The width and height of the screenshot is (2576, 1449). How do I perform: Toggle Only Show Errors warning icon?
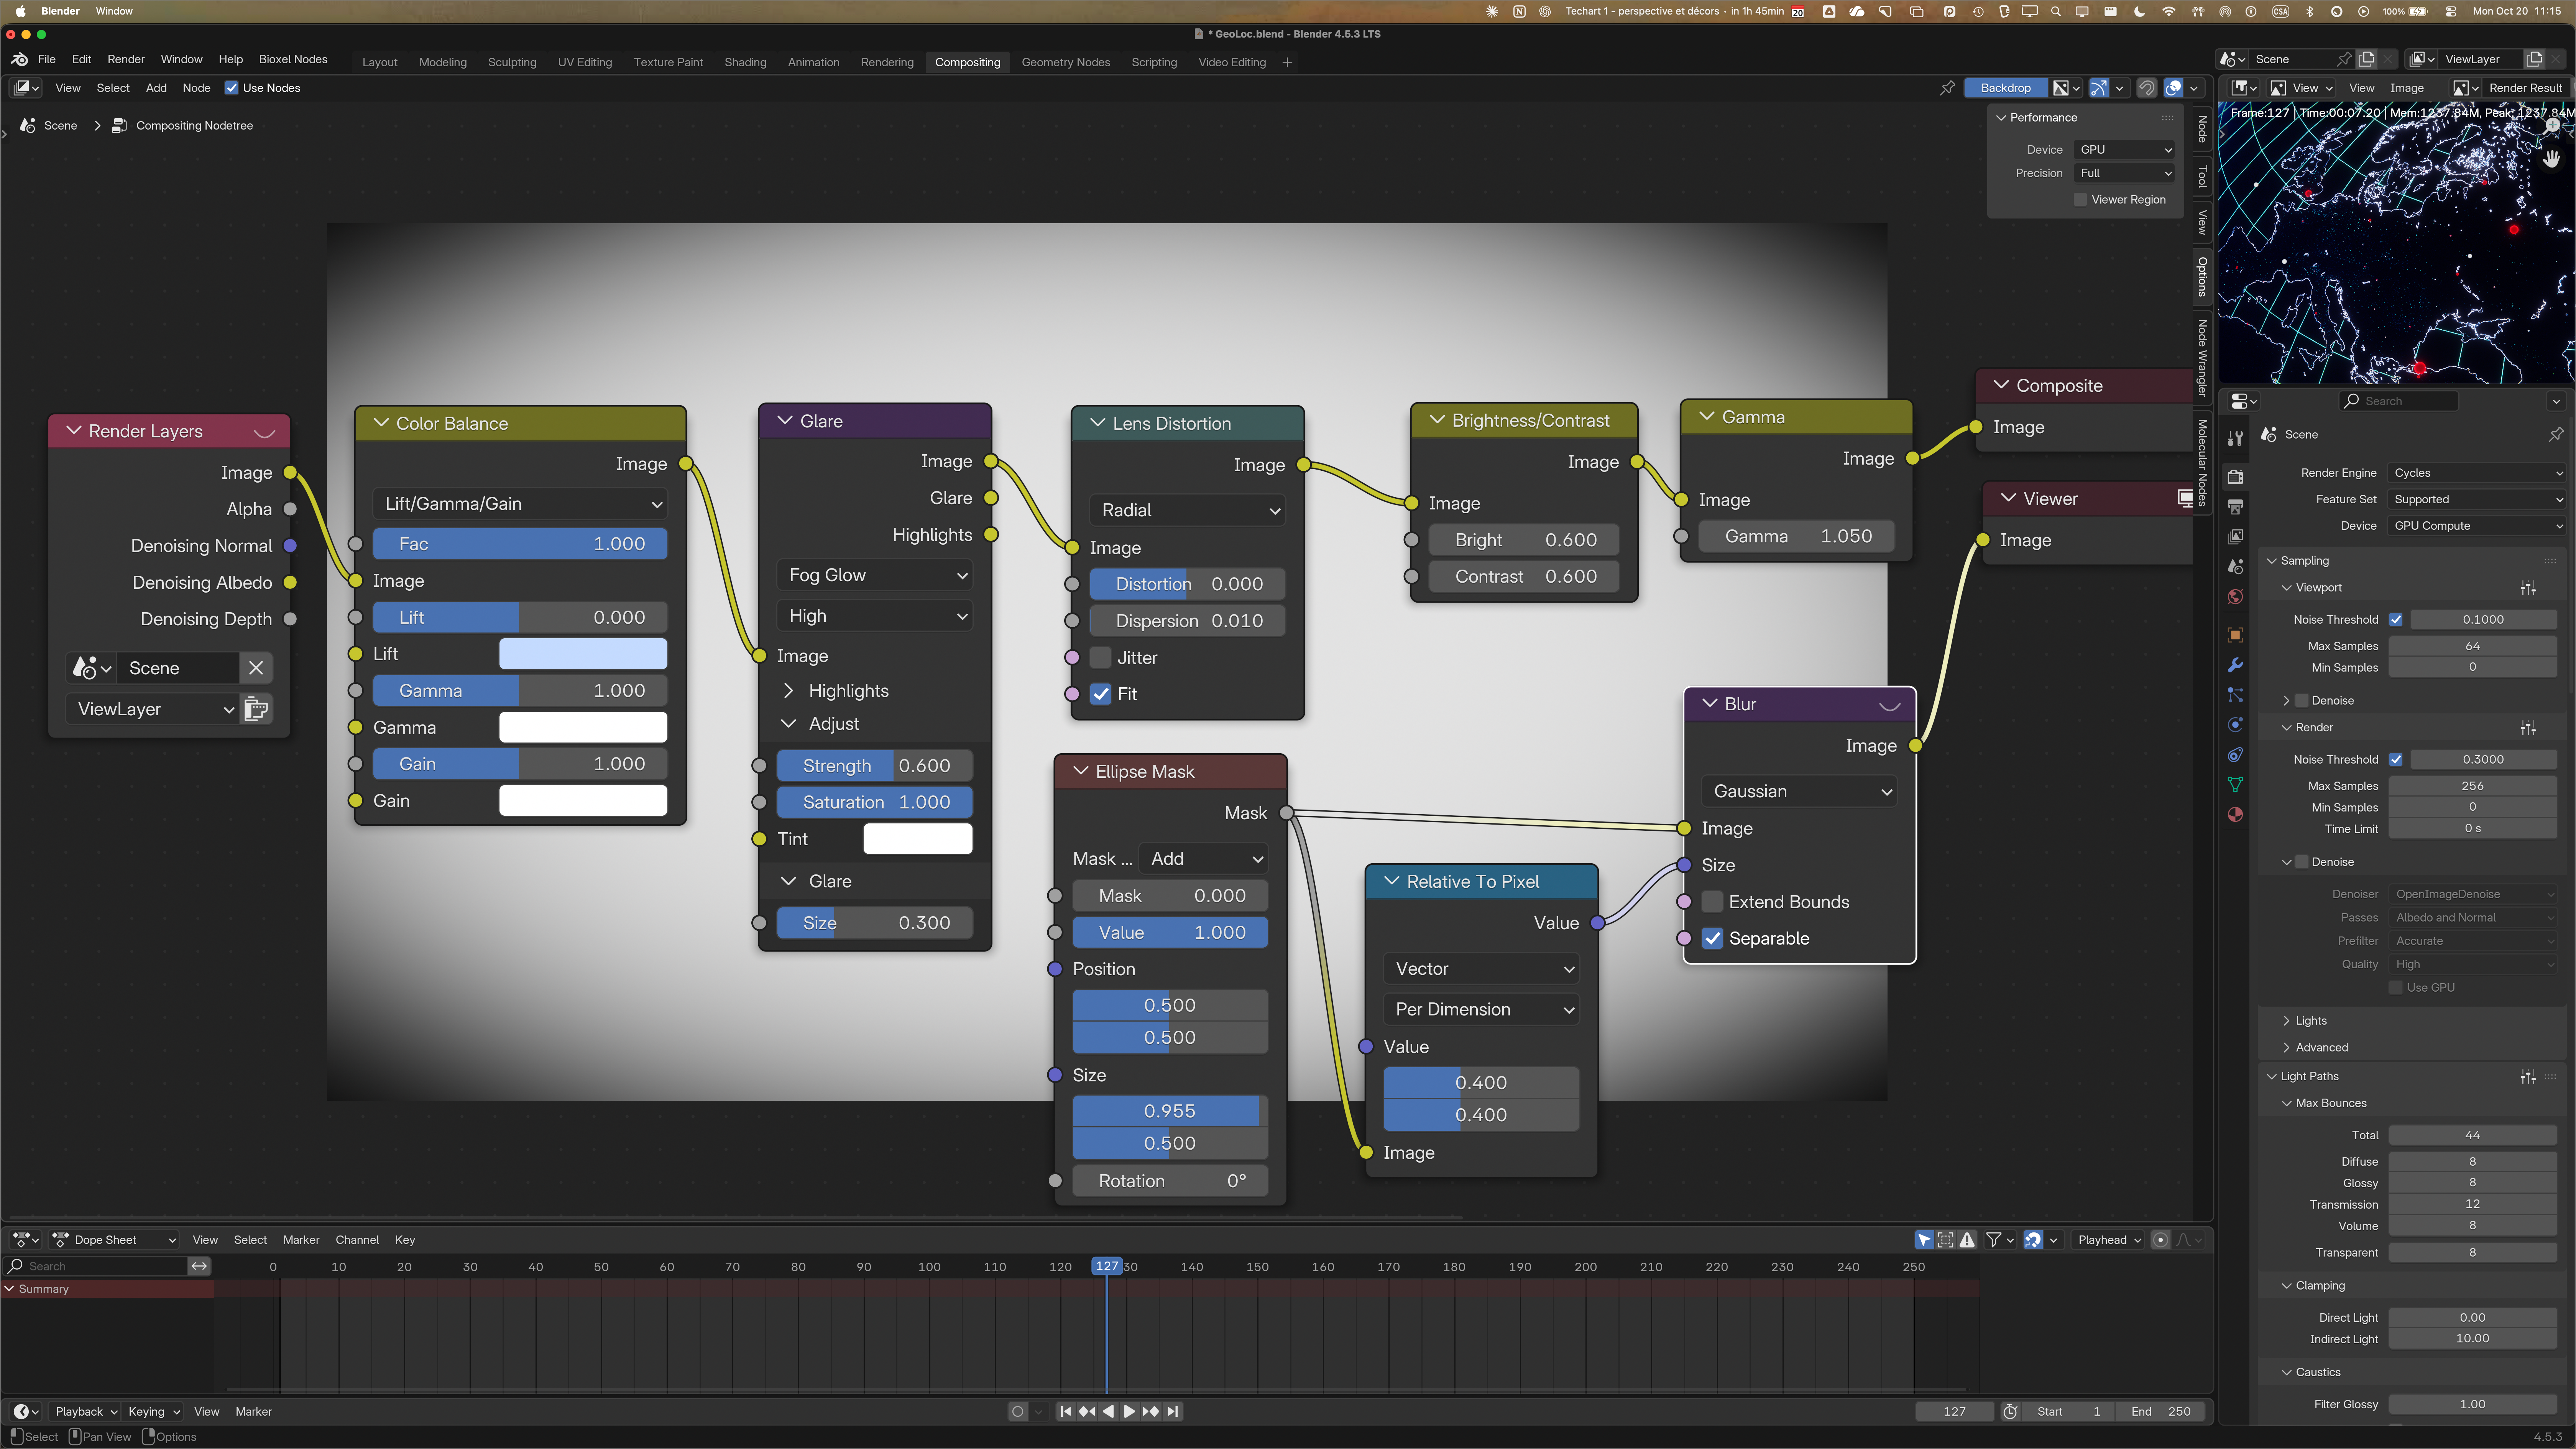(1967, 1240)
